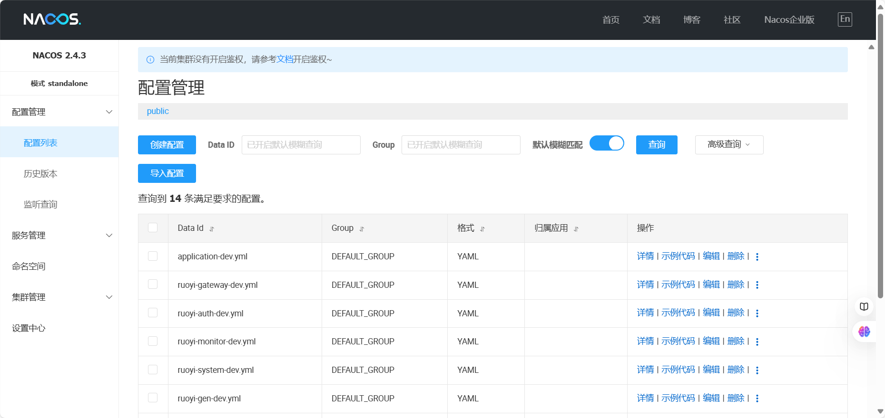Open more actions for ruoyi-gen-dev.yml
Screen dimensions: 885x418
point(757,399)
